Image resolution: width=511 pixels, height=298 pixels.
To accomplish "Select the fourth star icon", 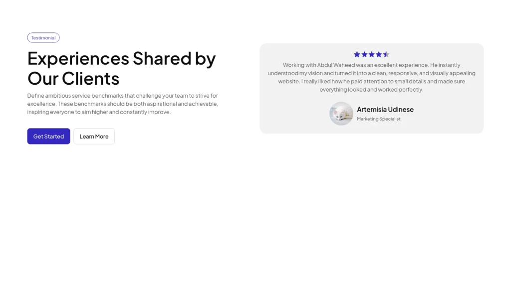I will pos(379,54).
